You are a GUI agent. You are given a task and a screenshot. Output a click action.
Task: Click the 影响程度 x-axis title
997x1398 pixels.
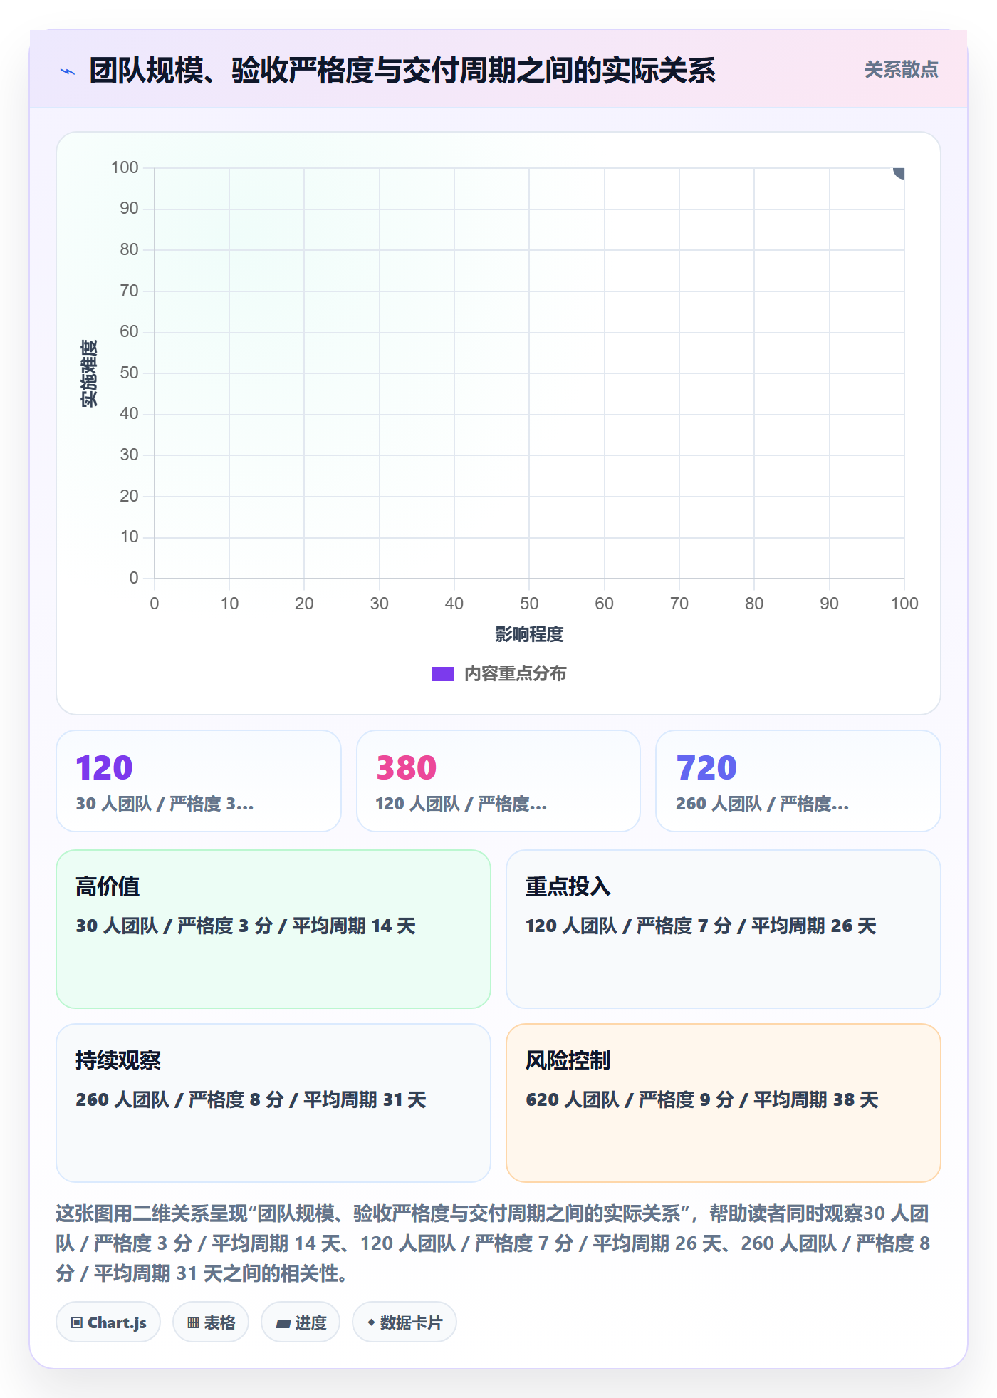point(529,634)
